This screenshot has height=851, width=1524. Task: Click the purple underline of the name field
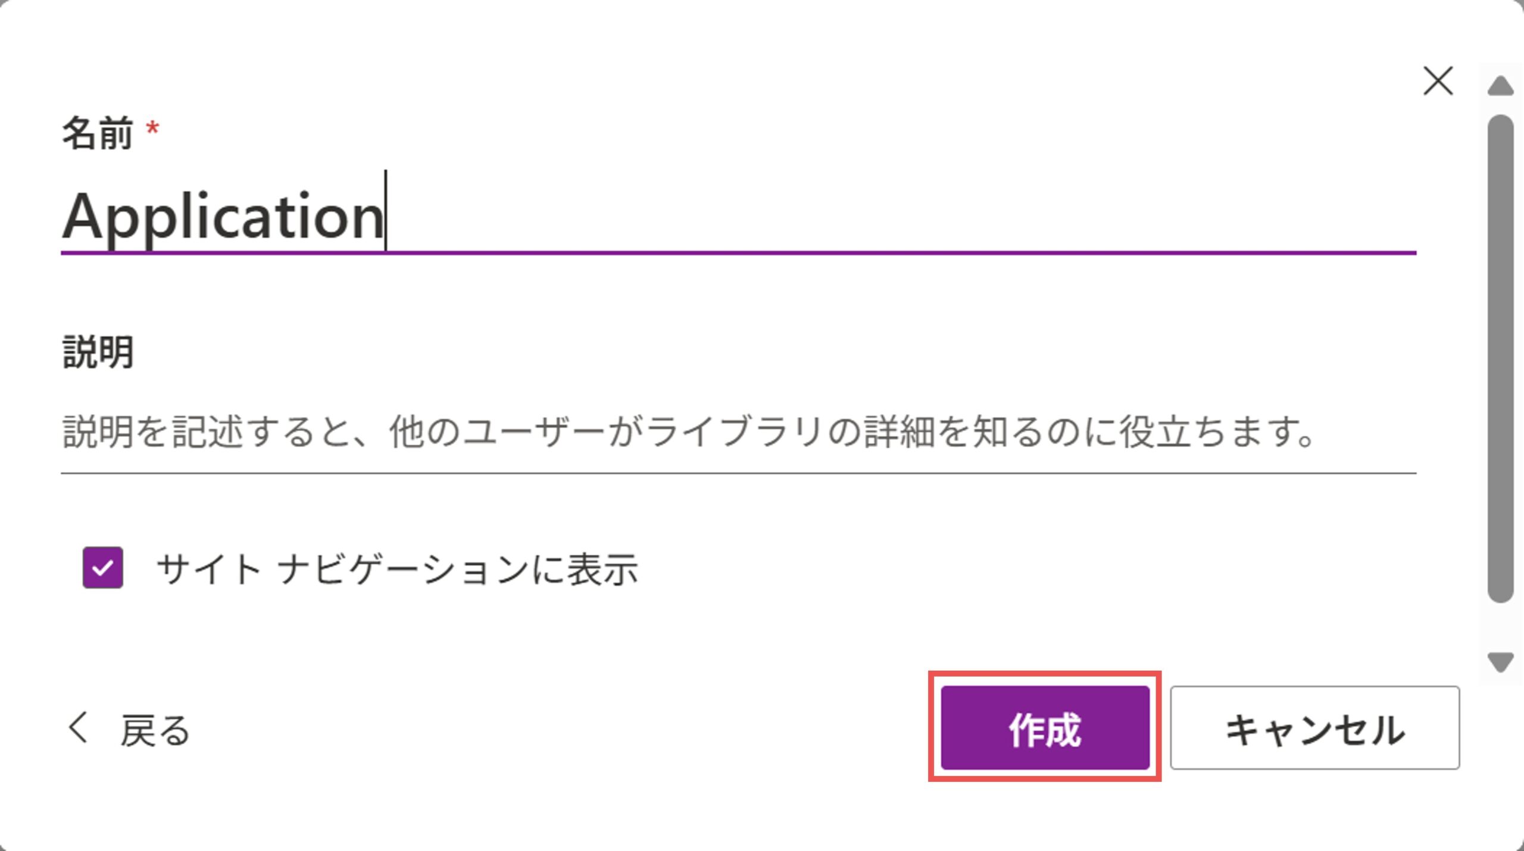click(738, 253)
